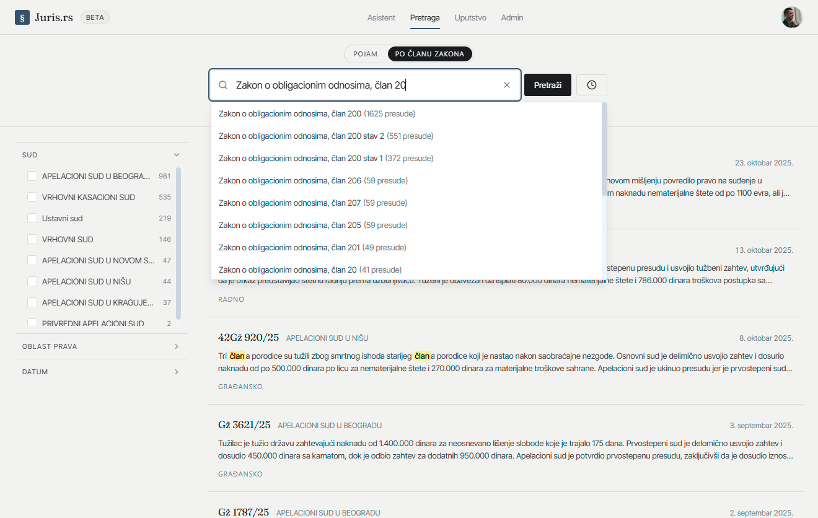
Task: Pick suggestion član 205 (59 presude)
Action: pyautogui.click(x=406, y=226)
